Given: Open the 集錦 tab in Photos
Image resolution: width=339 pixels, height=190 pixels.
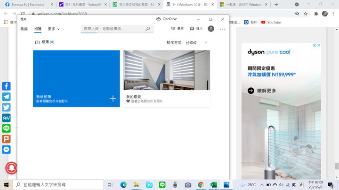Looking at the screenshot, I should (x=24, y=29).
